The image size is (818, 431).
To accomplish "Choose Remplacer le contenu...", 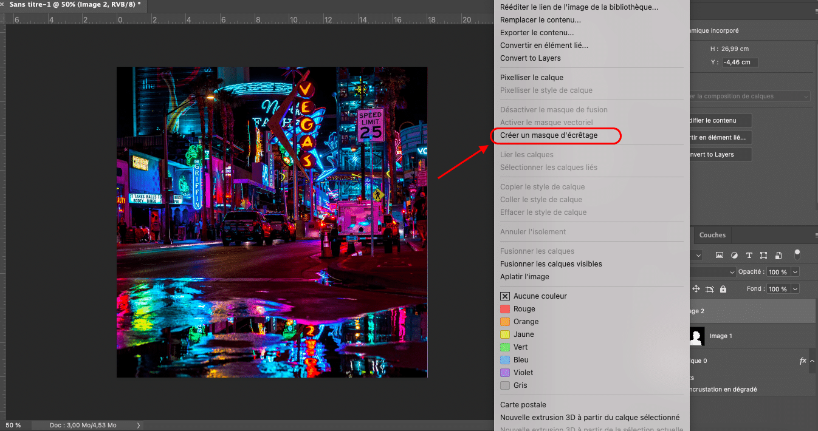I will 540,20.
